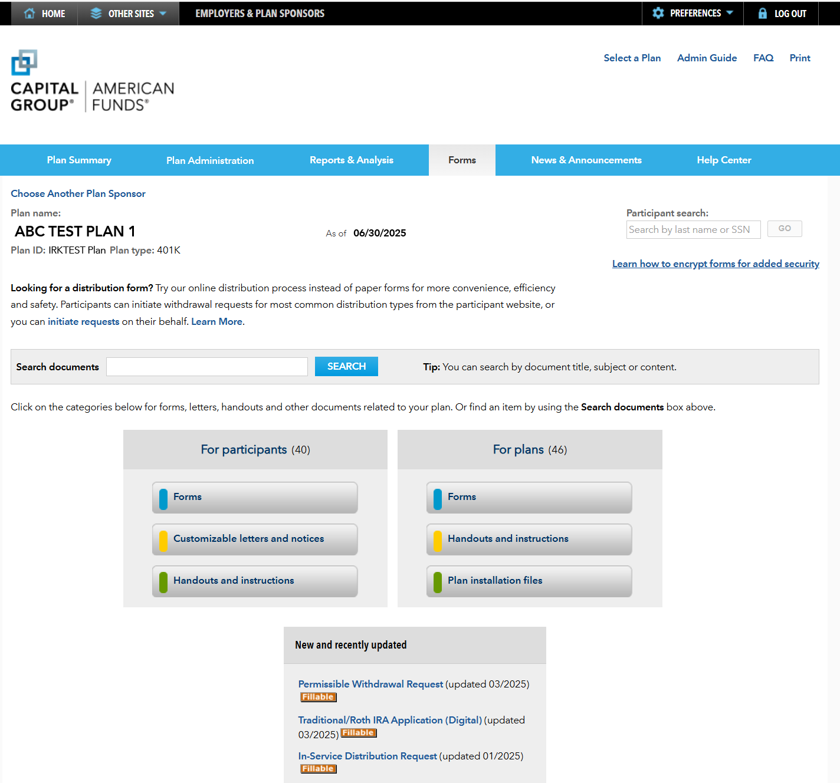Screen dimensions: 840x783
Task: Click the Fillable badge next to Traditional/Roth IRA Application
Action: click(358, 733)
